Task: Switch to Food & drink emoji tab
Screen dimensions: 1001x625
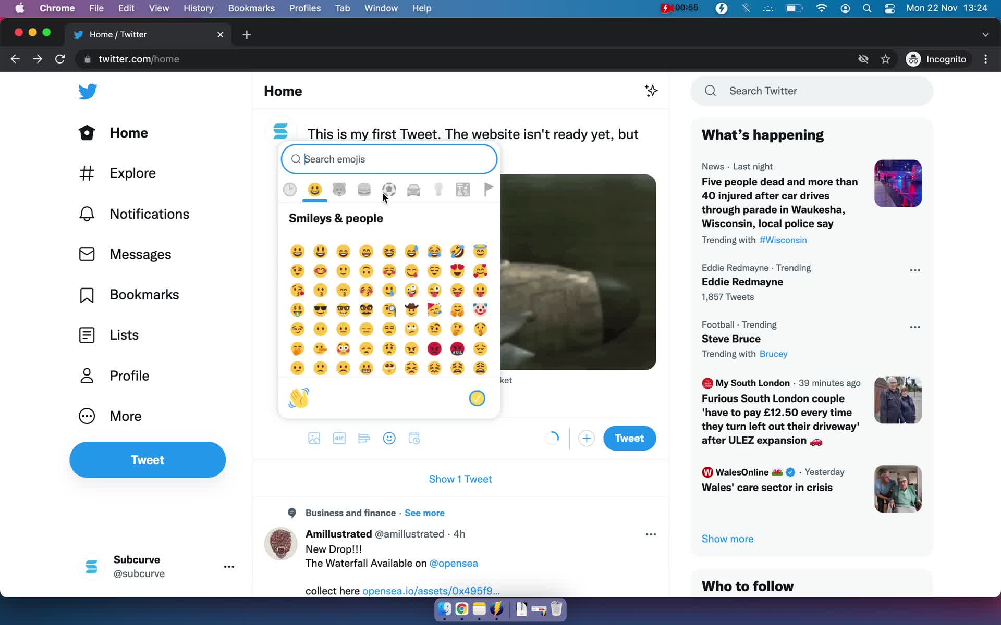Action: (x=364, y=190)
